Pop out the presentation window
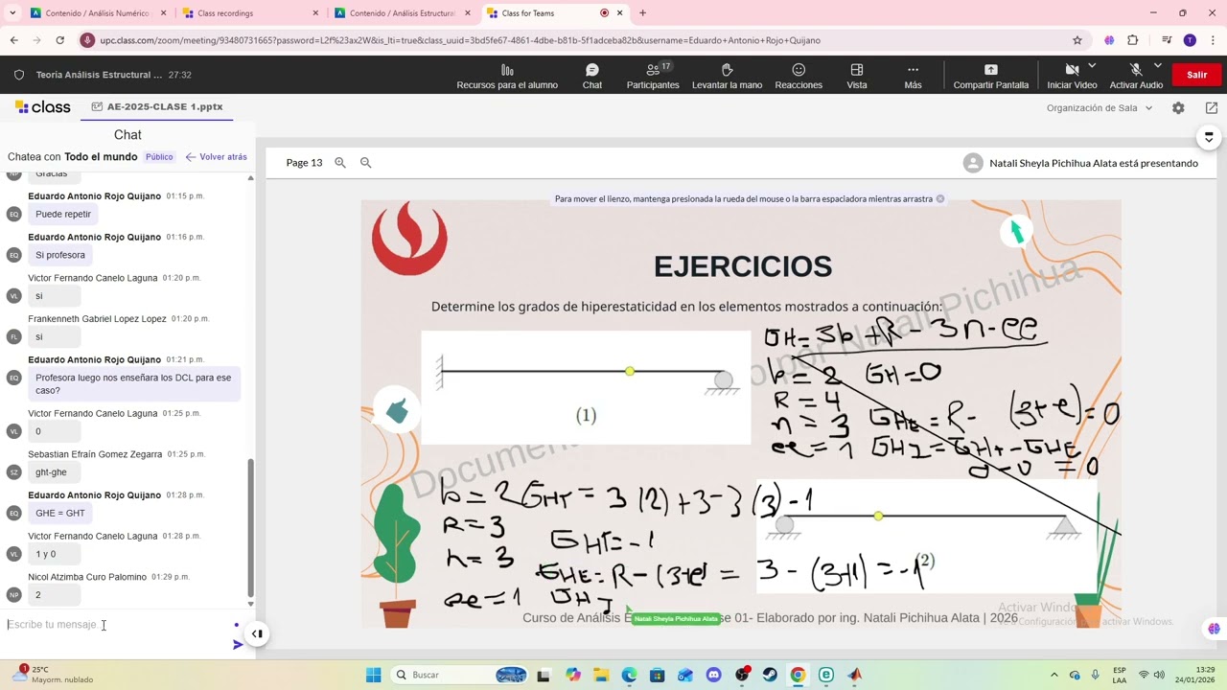1227x690 pixels. pos(1212,108)
